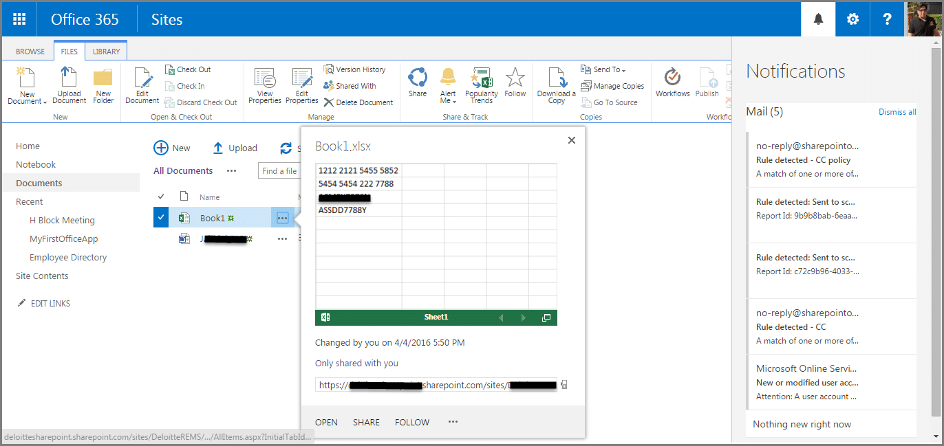This screenshot has height=446, width=944.
Task: Open the Book1 ellipsis menu
Action: point(282,218)
